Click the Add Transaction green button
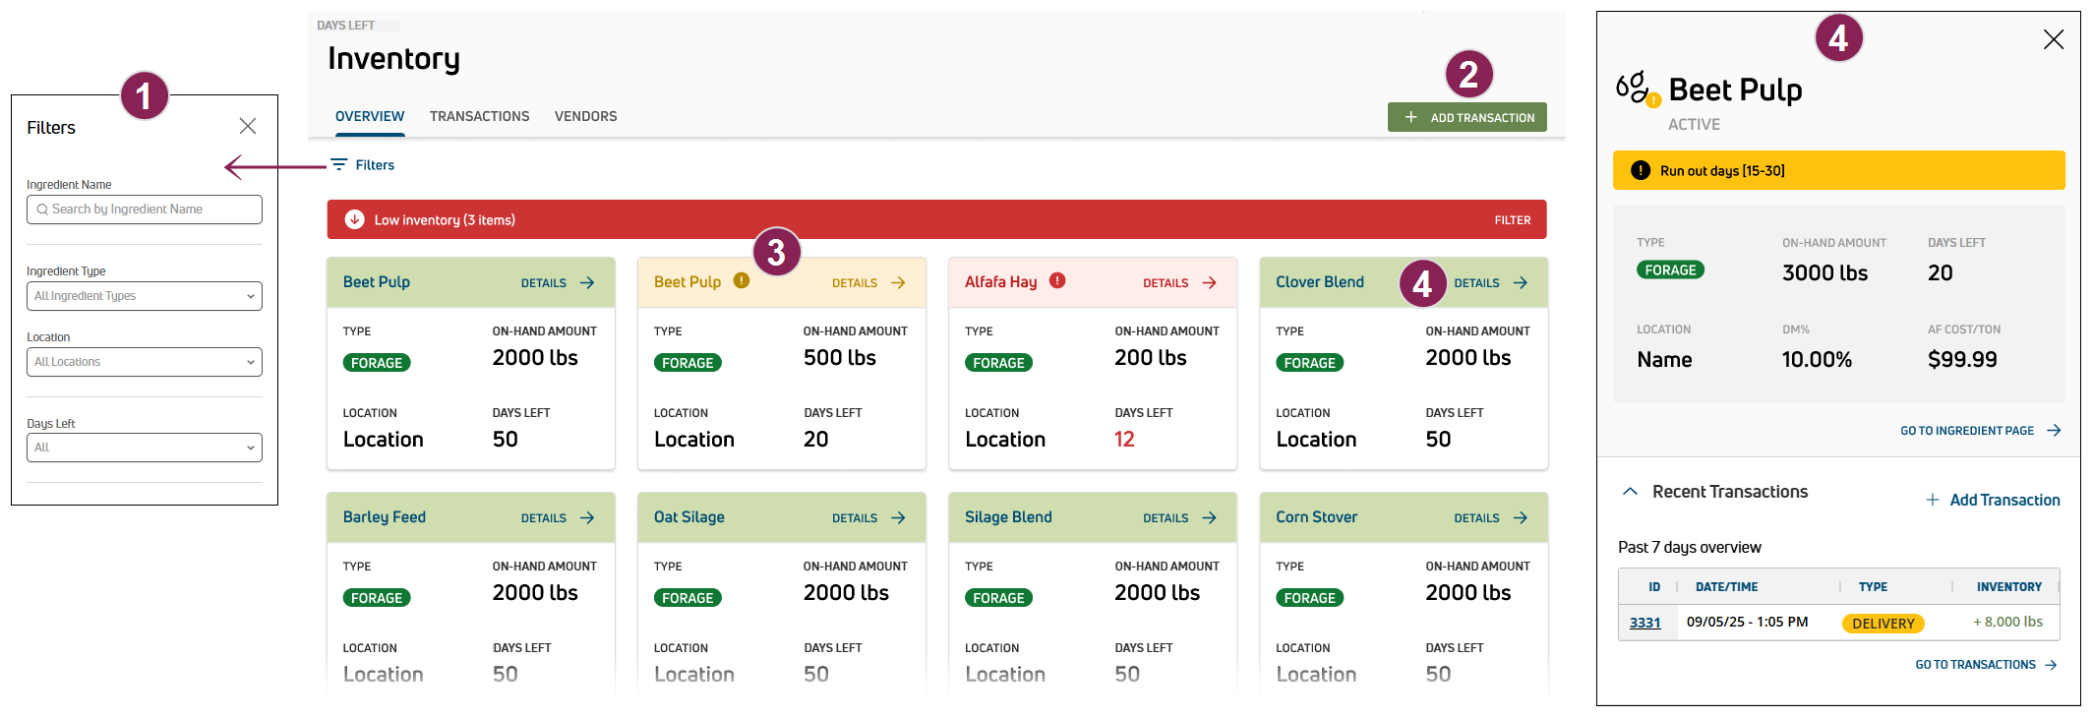The width and height of the screenshot is (2093, 718). point(1466,117)
